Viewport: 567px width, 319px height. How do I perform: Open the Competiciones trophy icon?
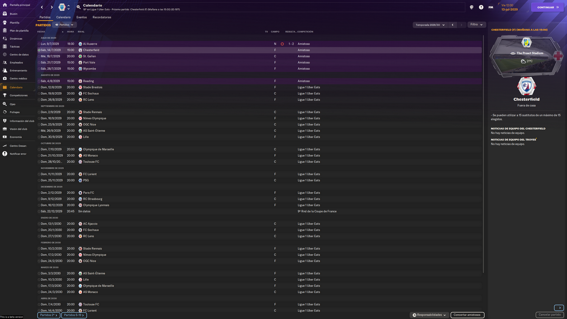point(5,95)
